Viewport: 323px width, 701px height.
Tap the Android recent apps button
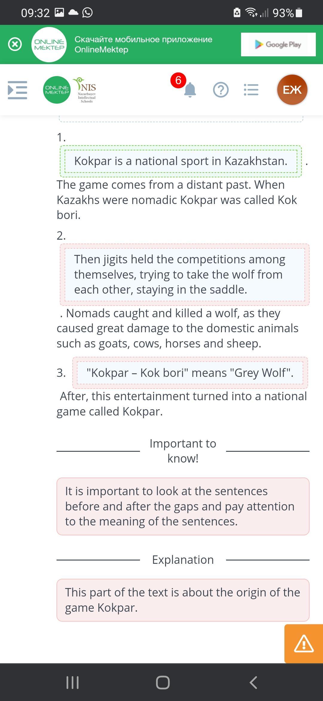point(72,682)
